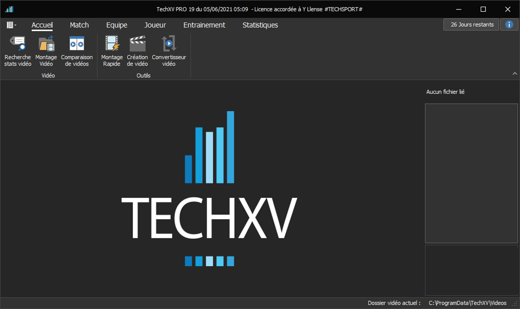Screen dimensions: 520x309
Task: Click the blue info icon
Action: 509,25
